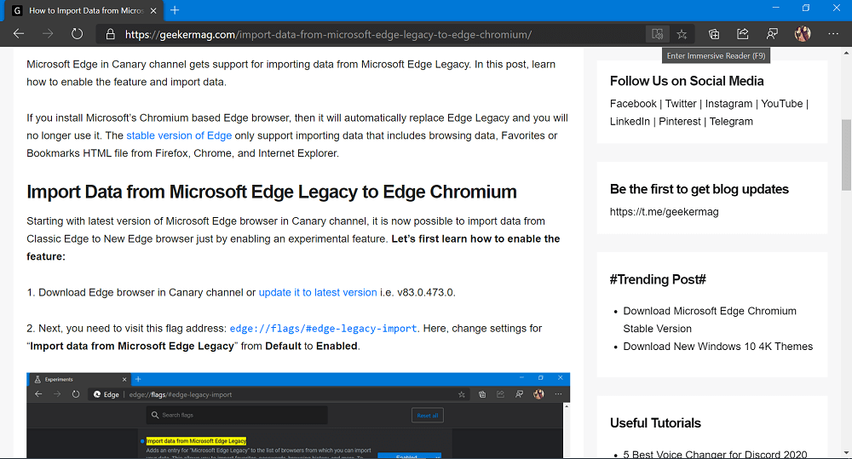Open the Telegram social link
Viewport: 852px width, 459px height.
731,121
